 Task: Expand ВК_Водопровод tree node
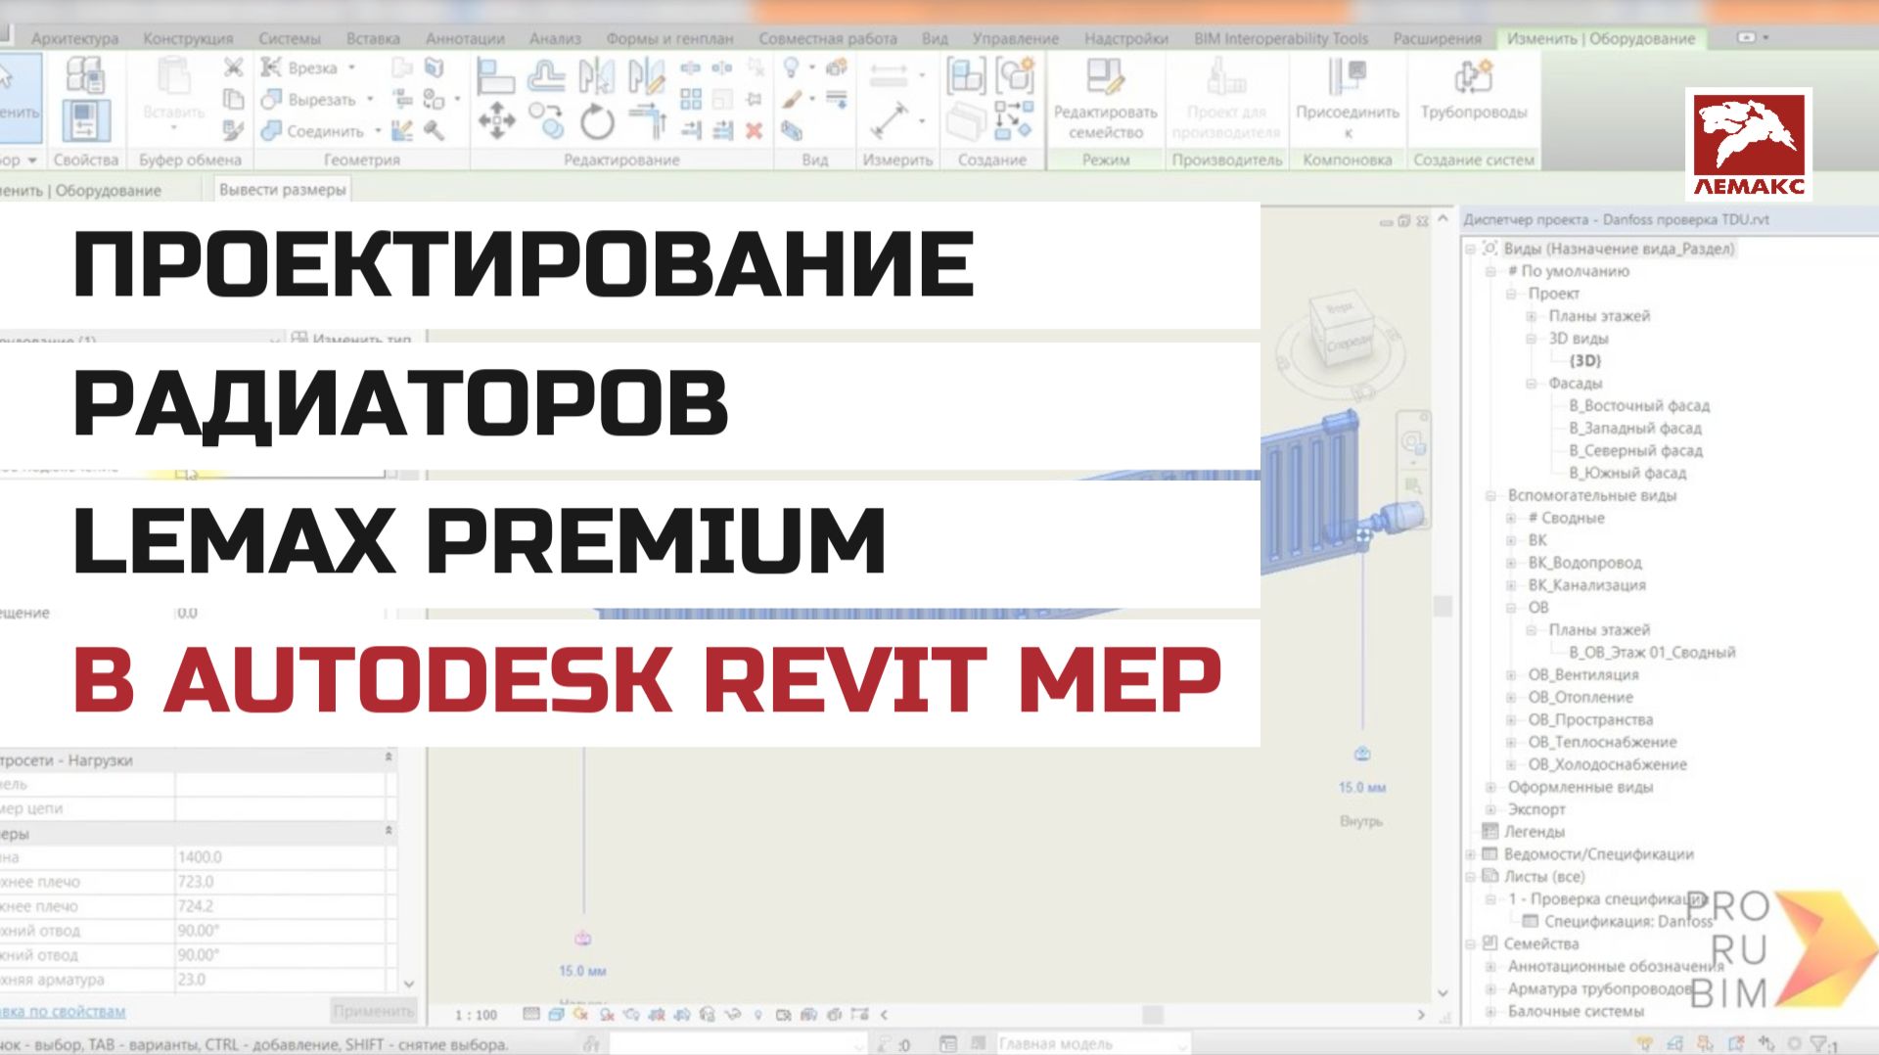coord(1513,563)
